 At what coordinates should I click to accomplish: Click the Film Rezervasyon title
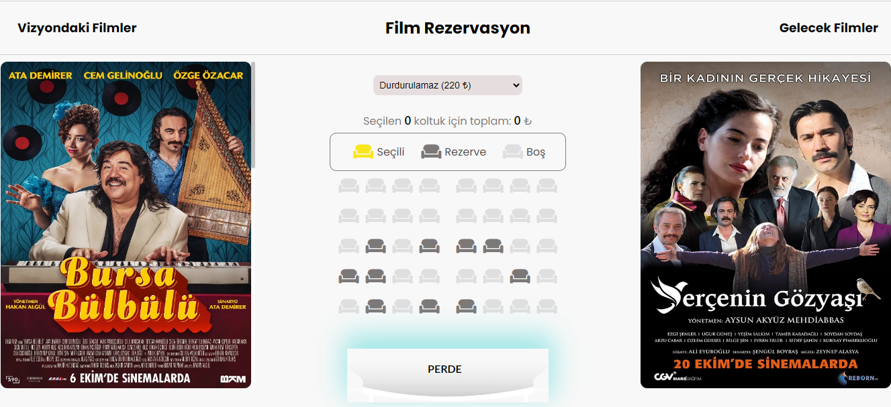click(458, 28)
